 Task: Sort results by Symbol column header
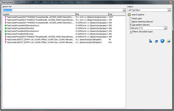(x=39, y=14)
